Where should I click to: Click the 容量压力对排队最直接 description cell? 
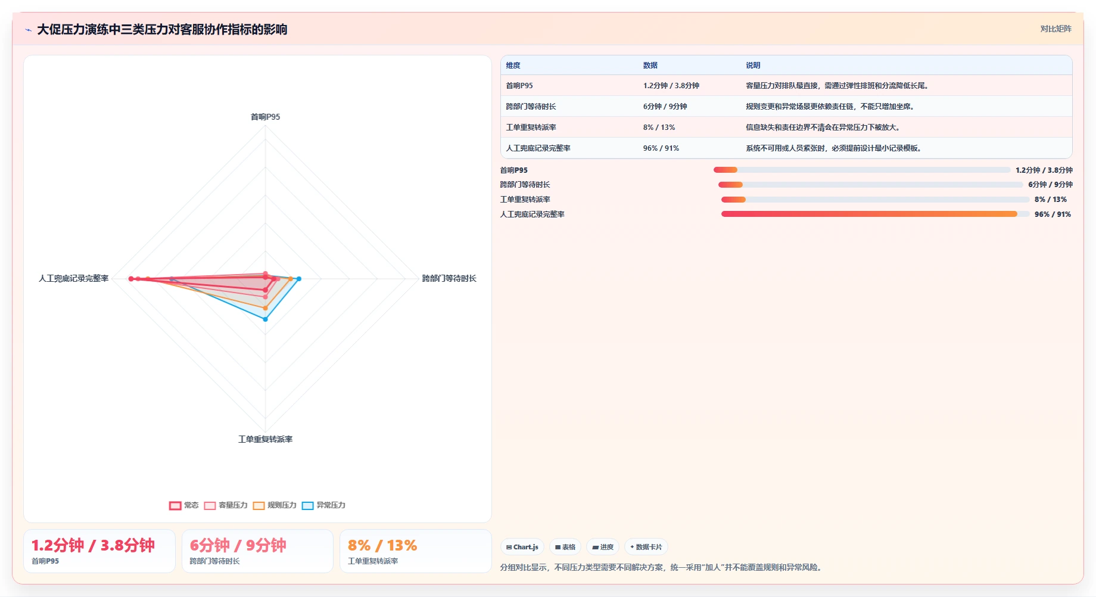906,86
